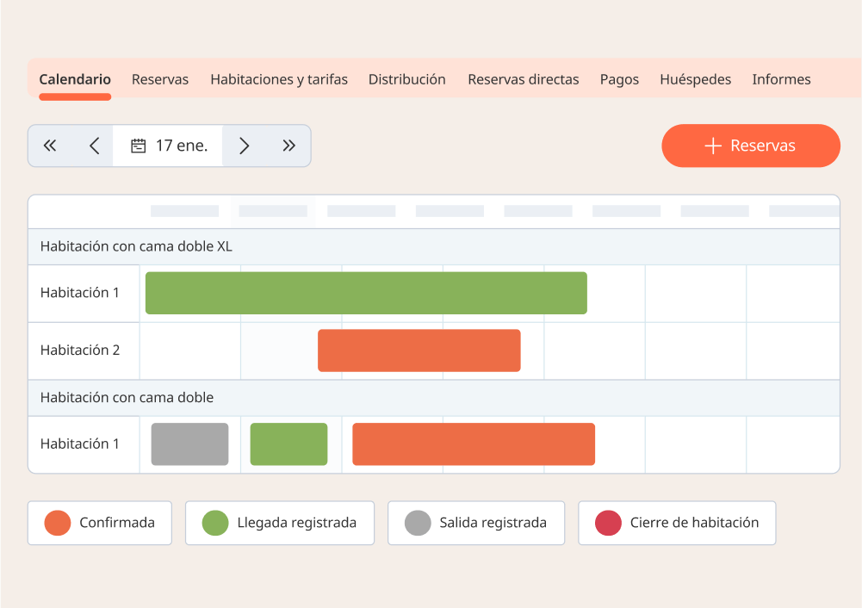
Task: Click plus icon on Reservas button
Action: (x=712, y=146)
